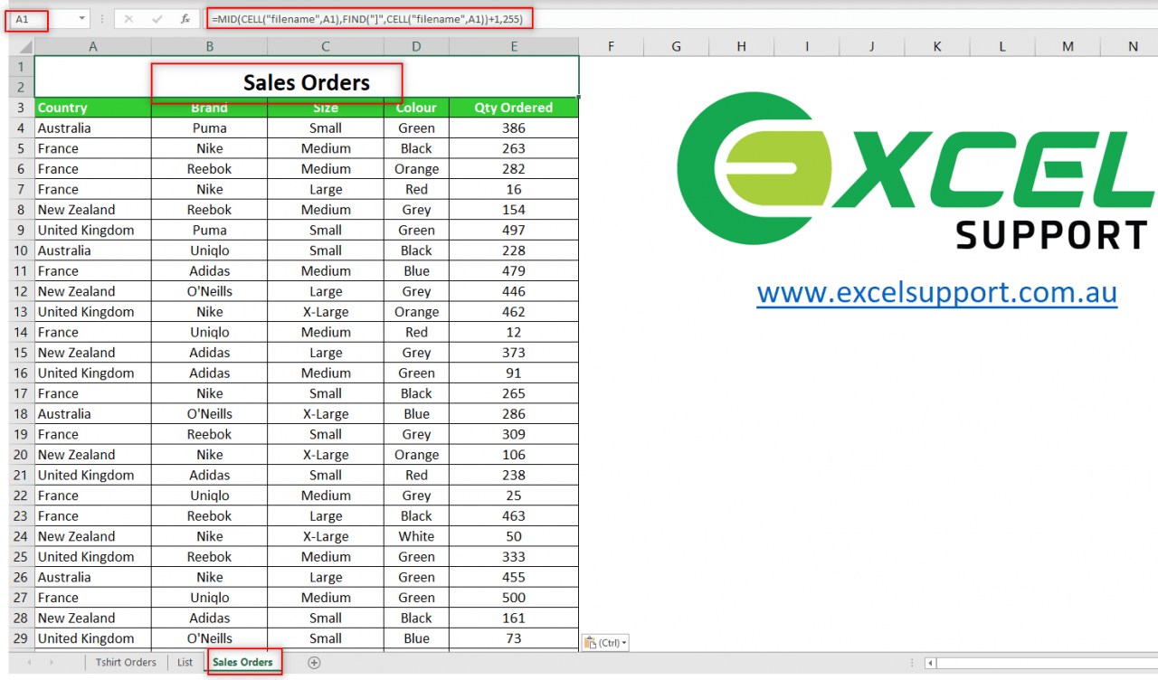1158x680 pixels.
Task: Open the www.excelsupport.com.au hyperlink
Action: (936, 292)
